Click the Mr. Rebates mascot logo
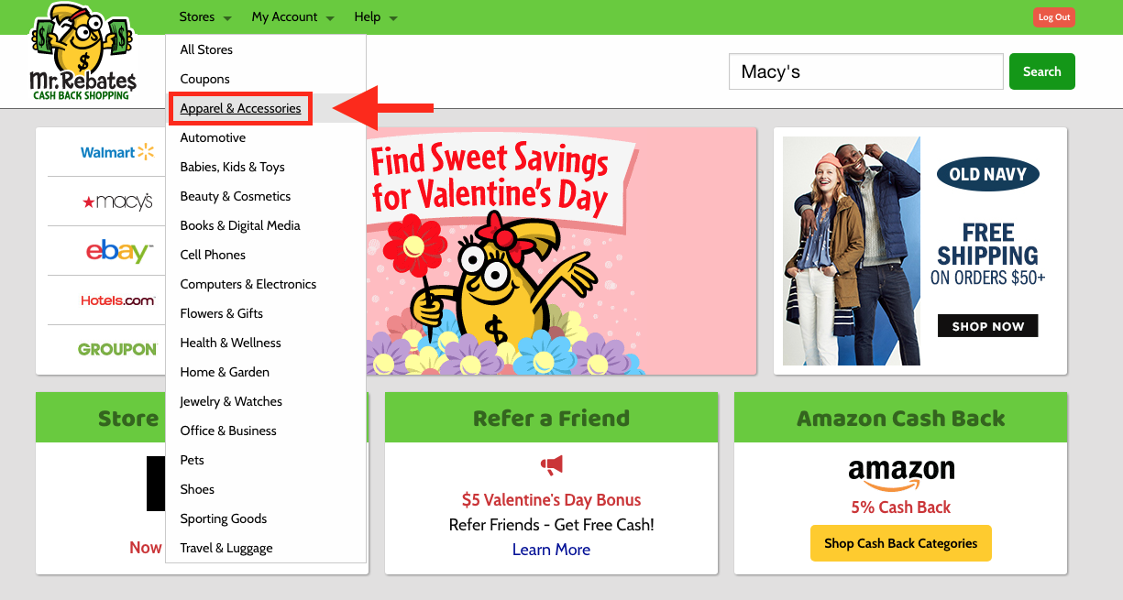Screen dimensions: 1123x600 click(83, 51)
